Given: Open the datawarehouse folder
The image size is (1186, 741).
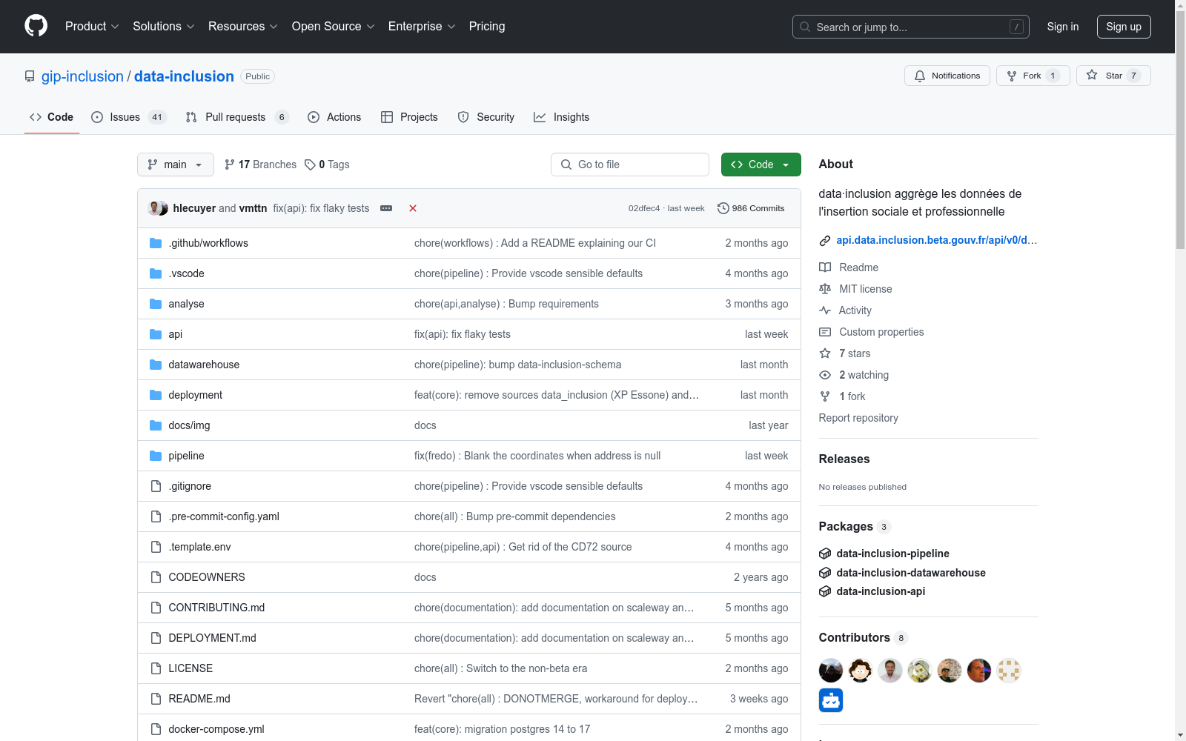Looking at the screenshot, I should pos(204,365).
